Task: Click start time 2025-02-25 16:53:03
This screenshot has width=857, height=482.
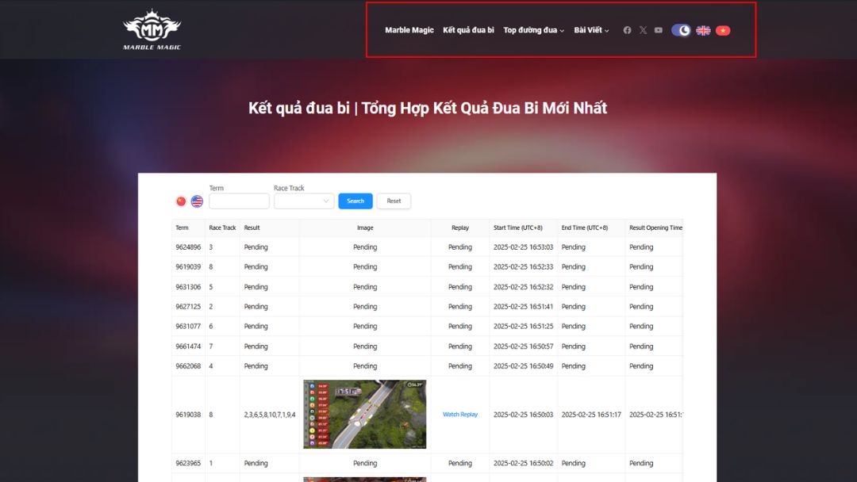Action: pyautogui.click(x=523, y=247)
